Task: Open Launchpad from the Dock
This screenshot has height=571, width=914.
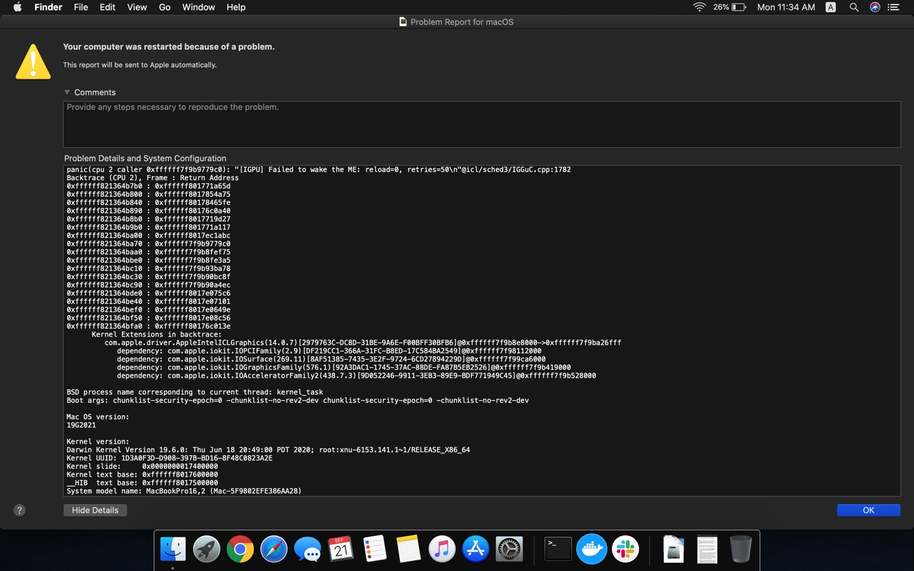Action: click(205, 549)
